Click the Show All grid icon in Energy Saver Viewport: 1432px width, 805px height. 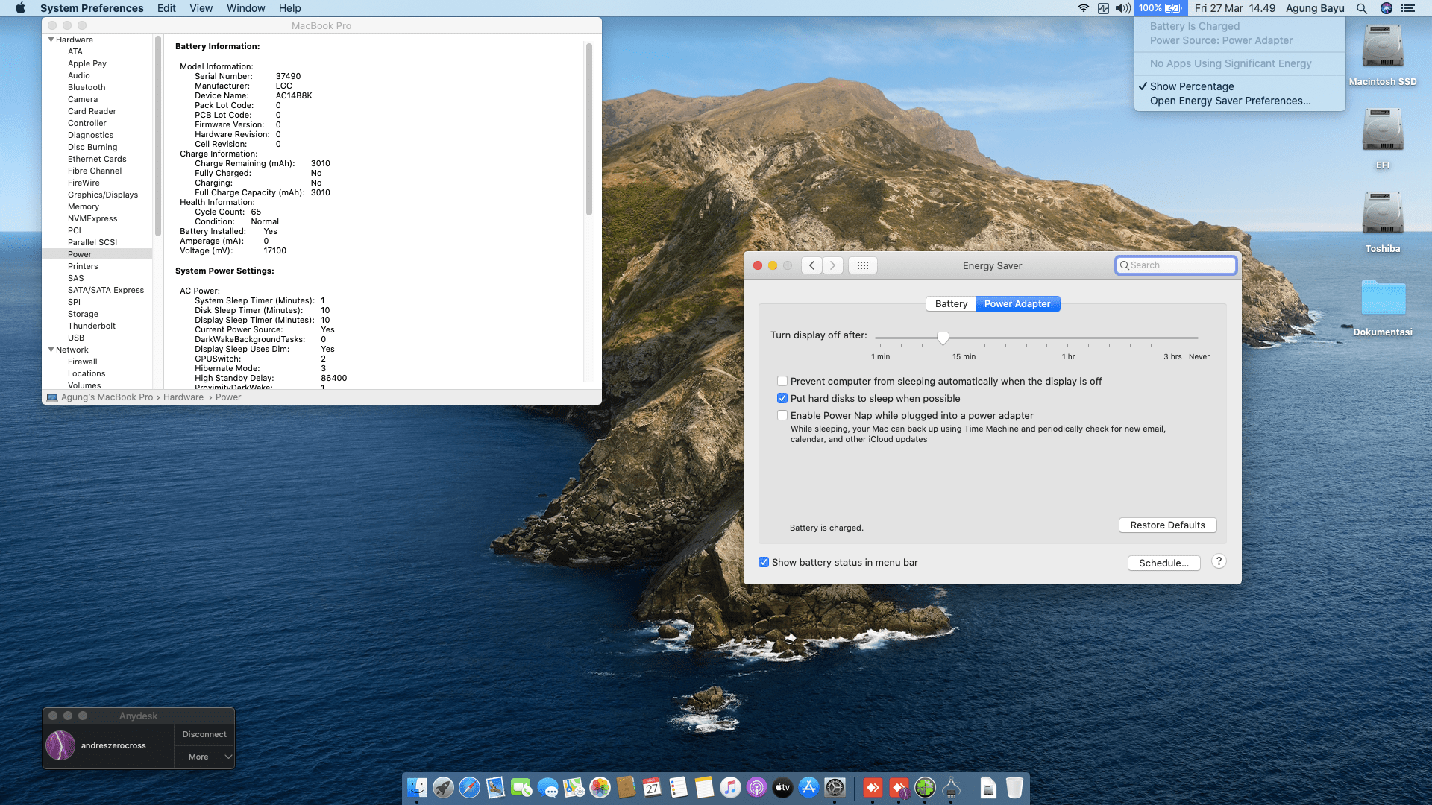coord(862,265)
